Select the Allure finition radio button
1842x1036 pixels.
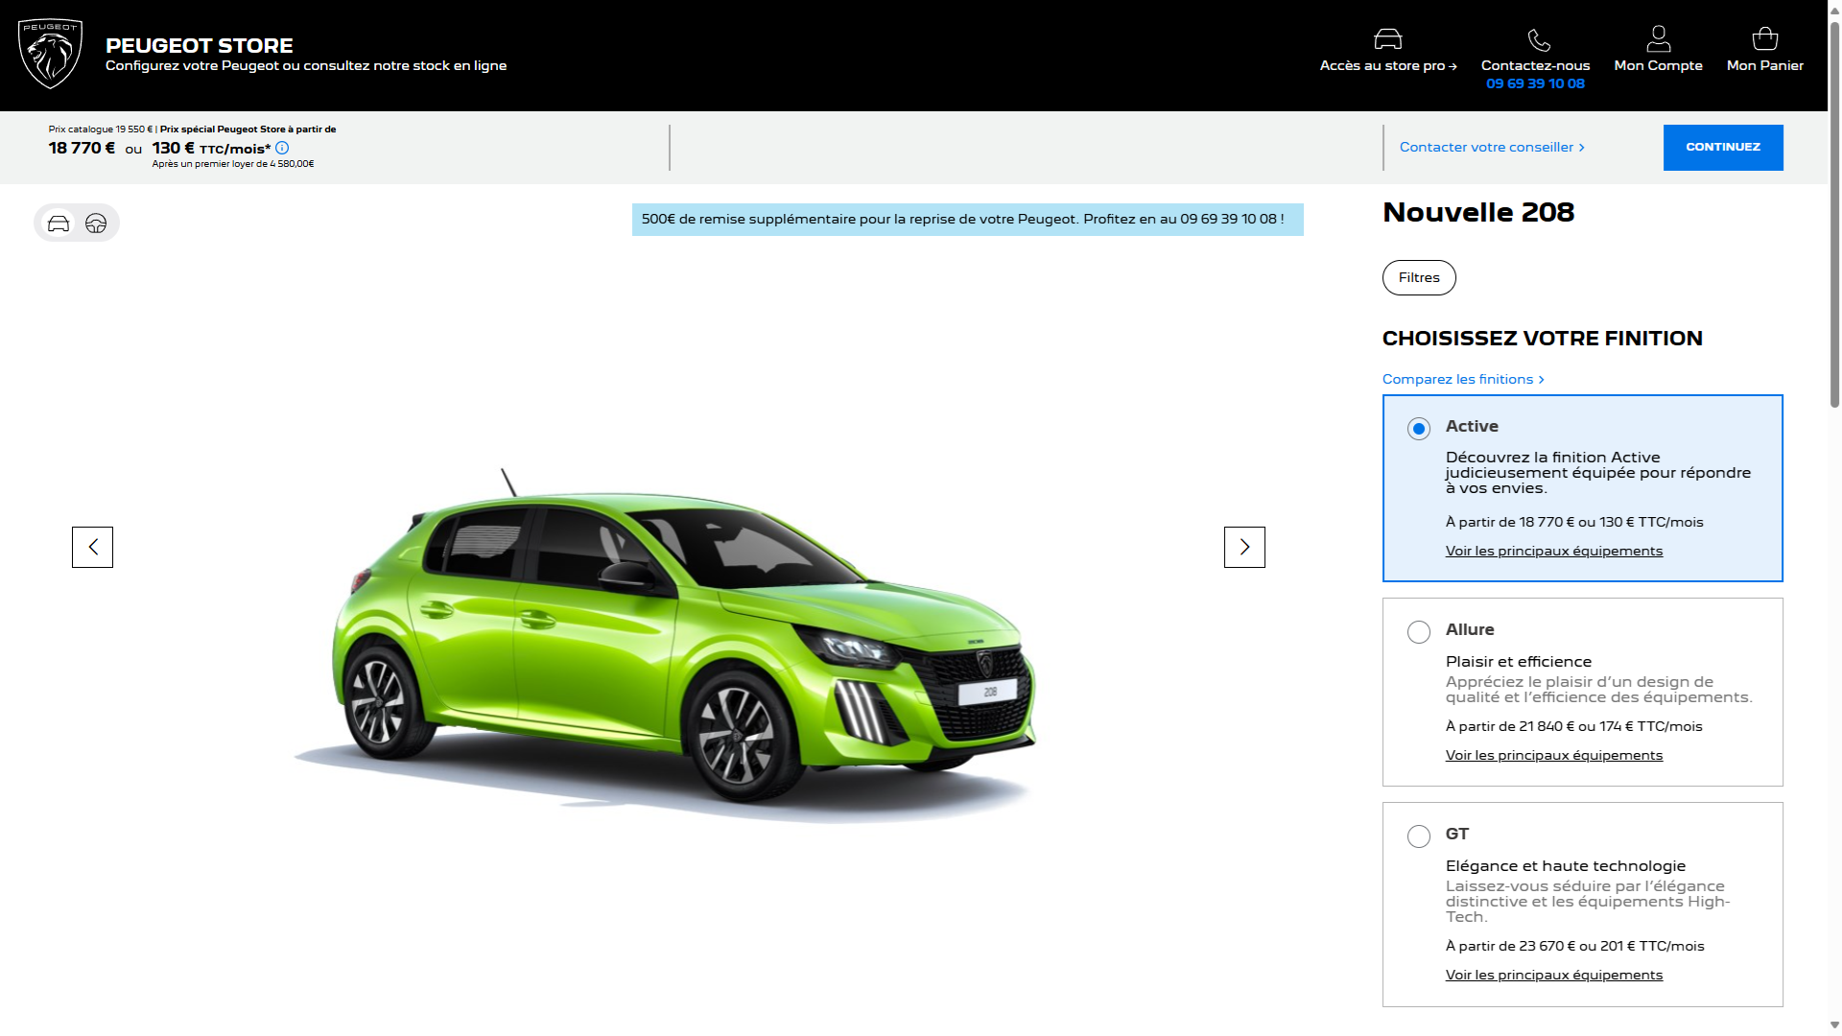[x=1418, y=632]
